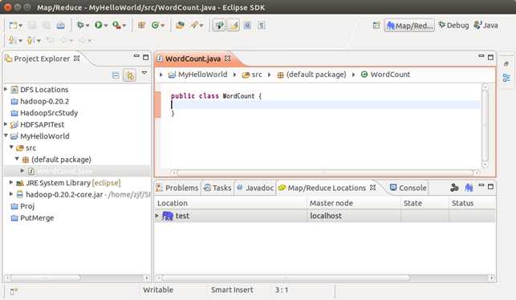Open the External Tools dropdown arrow
The height and width of the screenshot is (300, 516).
pos(124,26)
